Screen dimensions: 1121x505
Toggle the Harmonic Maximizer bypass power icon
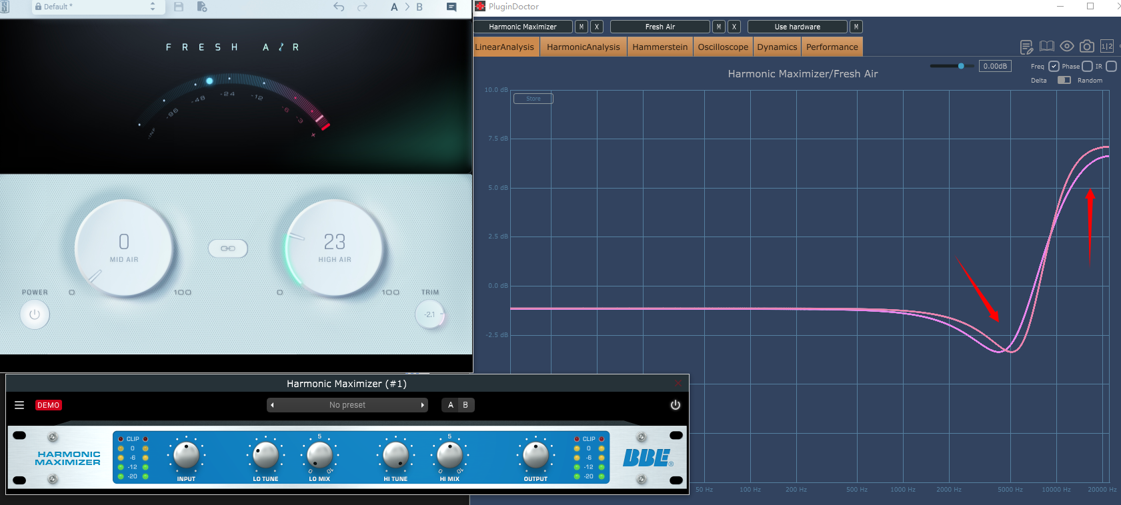676,405
